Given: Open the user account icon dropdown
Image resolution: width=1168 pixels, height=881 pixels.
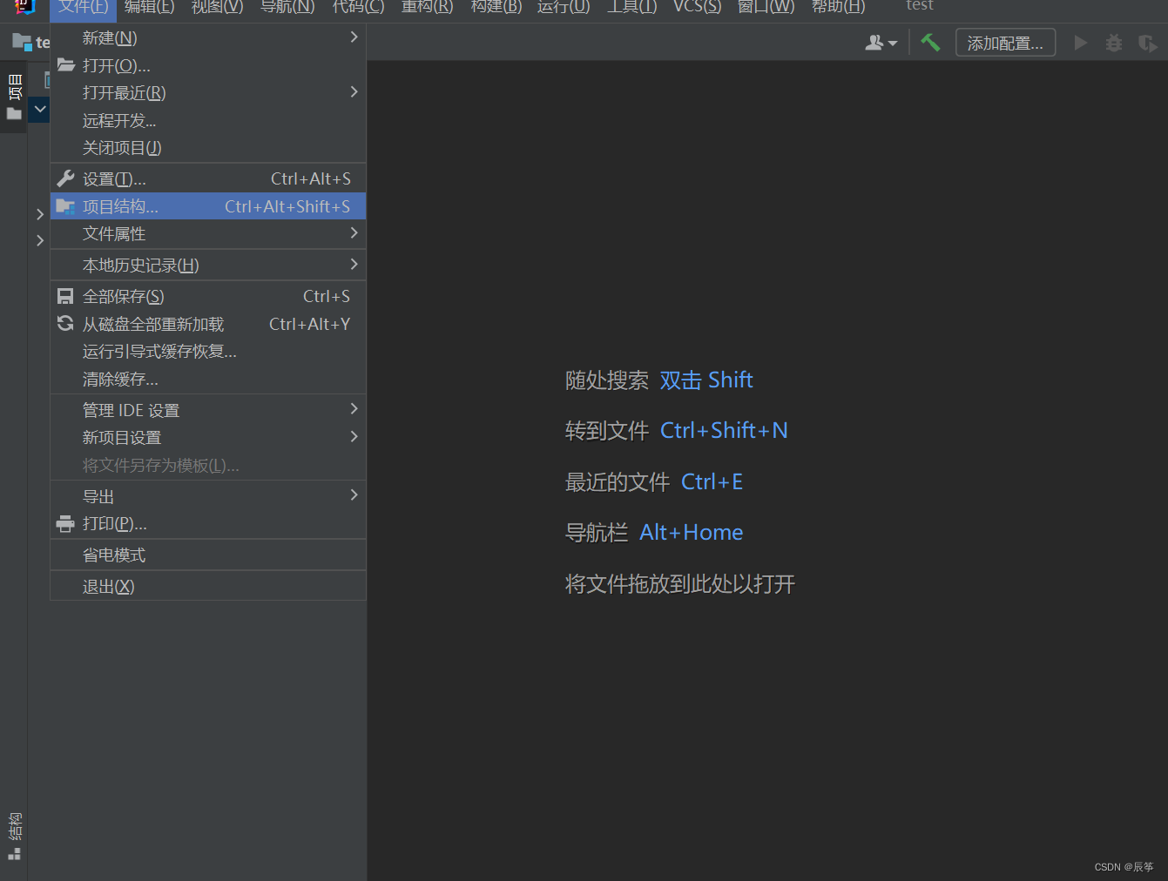Looking at the screenshot, I should (881, 43).
